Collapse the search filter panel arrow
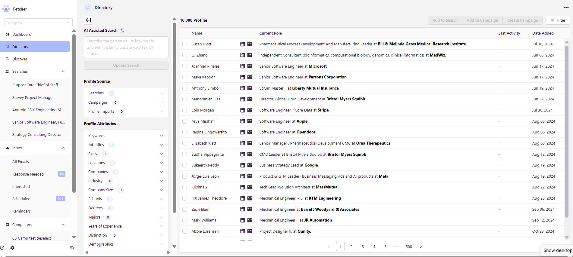 88,20
